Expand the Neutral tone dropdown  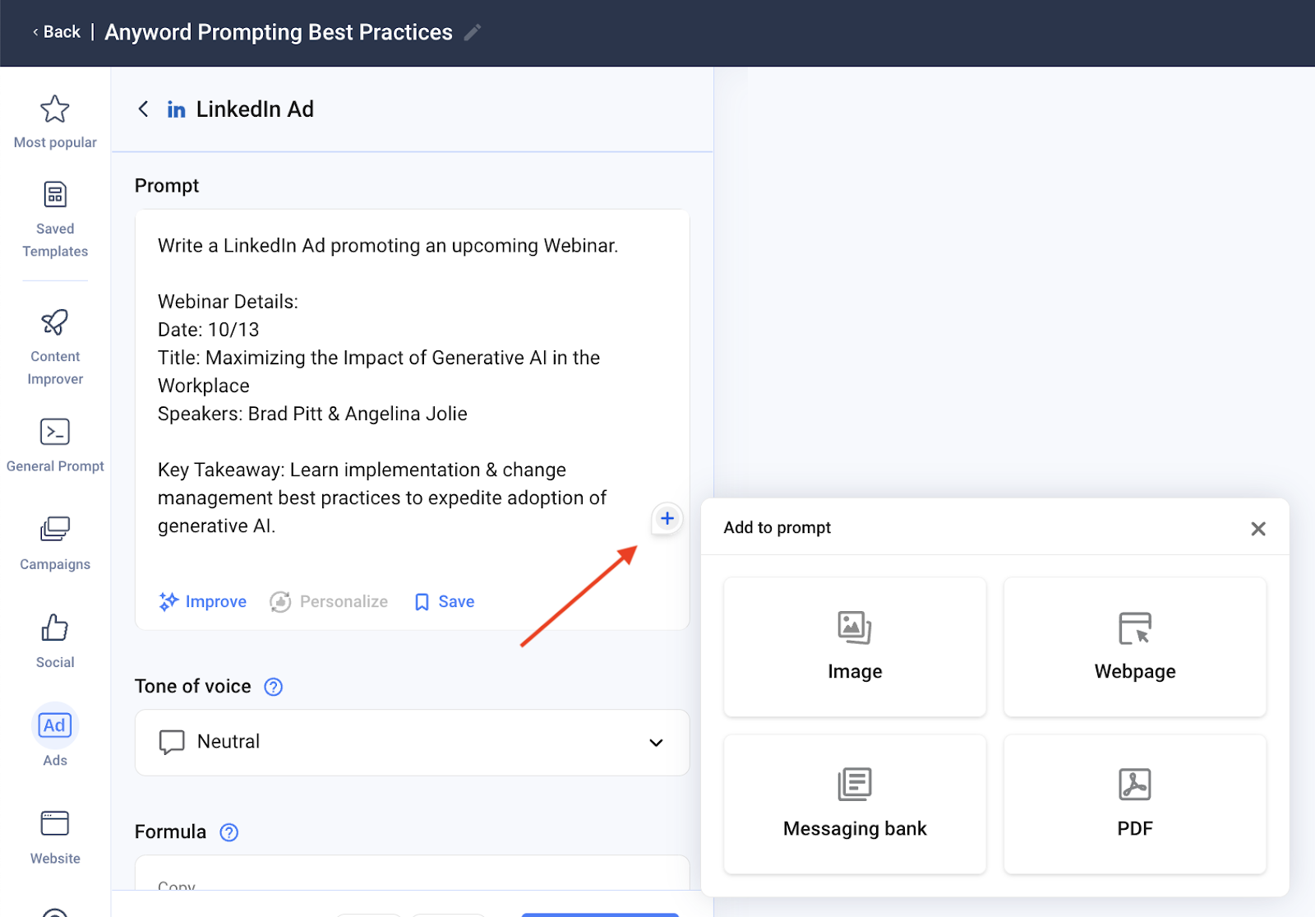point(412,742)
